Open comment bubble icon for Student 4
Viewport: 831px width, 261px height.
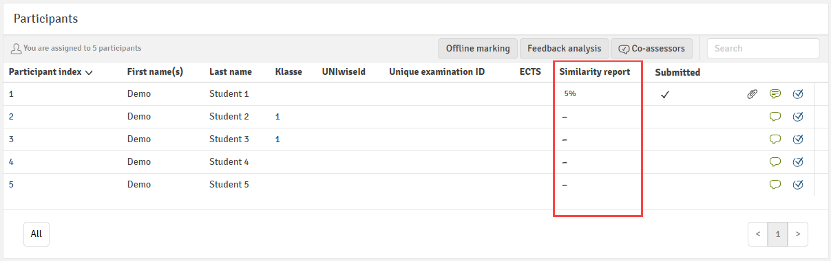click(x=775, y=162)
